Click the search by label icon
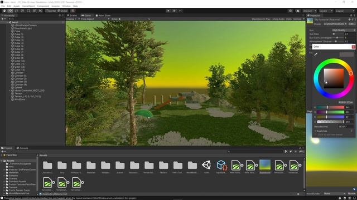Image resolution: width=357 pixels, height=200 pixels. click(x=291, y=152)
